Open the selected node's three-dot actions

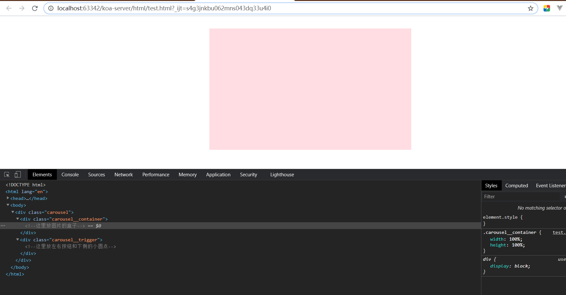3,226
